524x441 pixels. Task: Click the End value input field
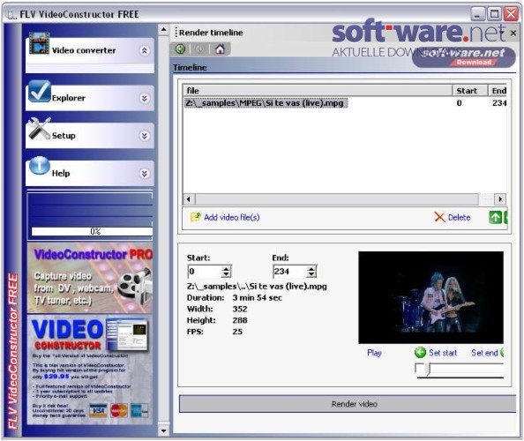coord(289,272)
